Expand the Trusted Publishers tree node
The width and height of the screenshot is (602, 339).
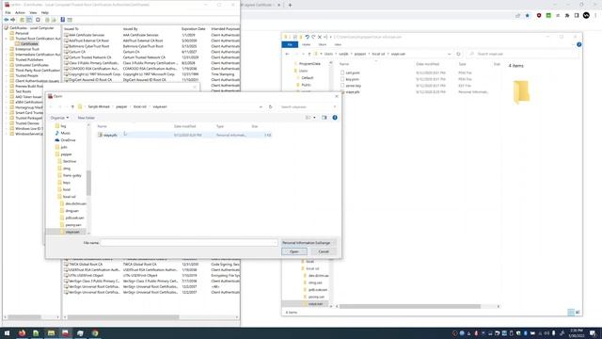pyautogui.click(x=7, y=59)
